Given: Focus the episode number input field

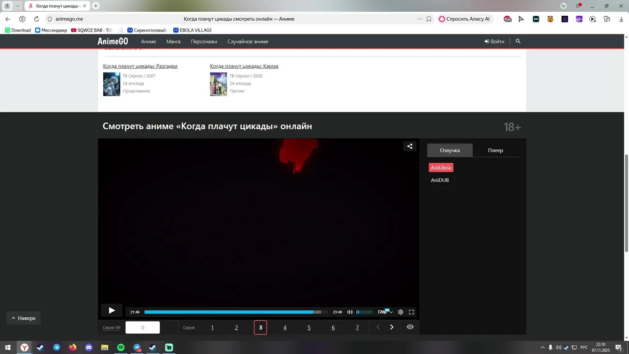Looking at the screenshot, I should (143, 327).
